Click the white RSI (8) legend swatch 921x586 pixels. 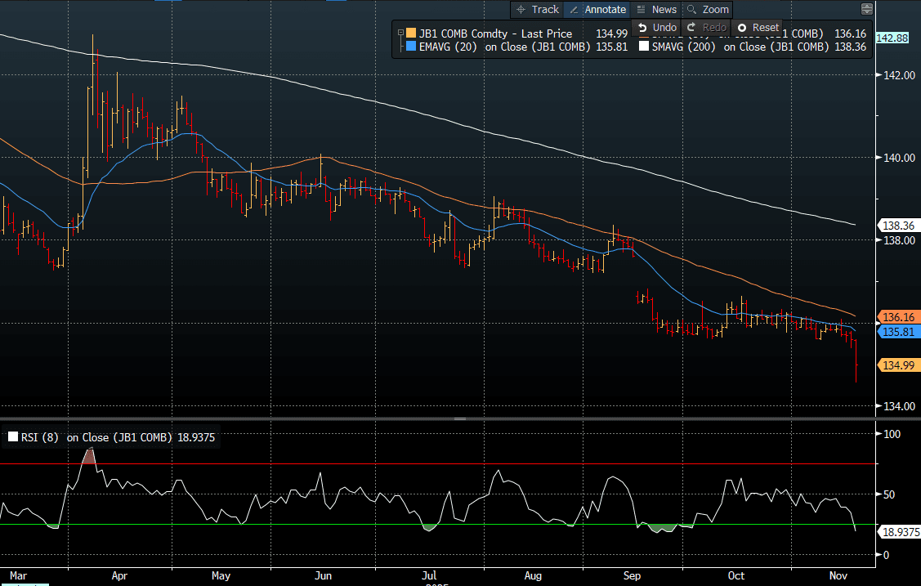point(11,437)
